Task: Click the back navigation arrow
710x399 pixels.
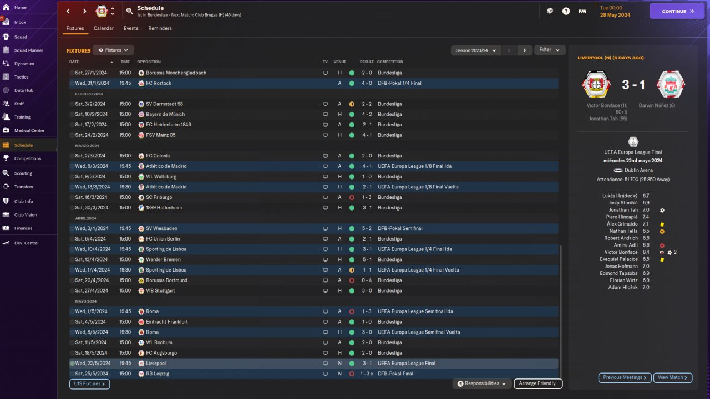Action: [x=68, y=11]
